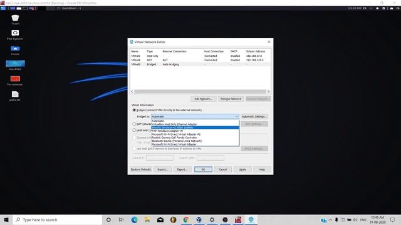Click the Cortana circle icon

108,219
